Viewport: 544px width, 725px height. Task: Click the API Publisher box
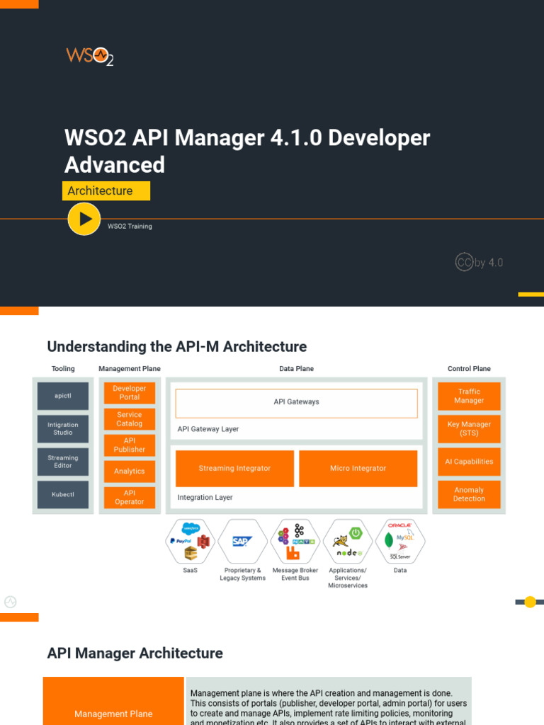pyautogui.click(x=130, y=445)
